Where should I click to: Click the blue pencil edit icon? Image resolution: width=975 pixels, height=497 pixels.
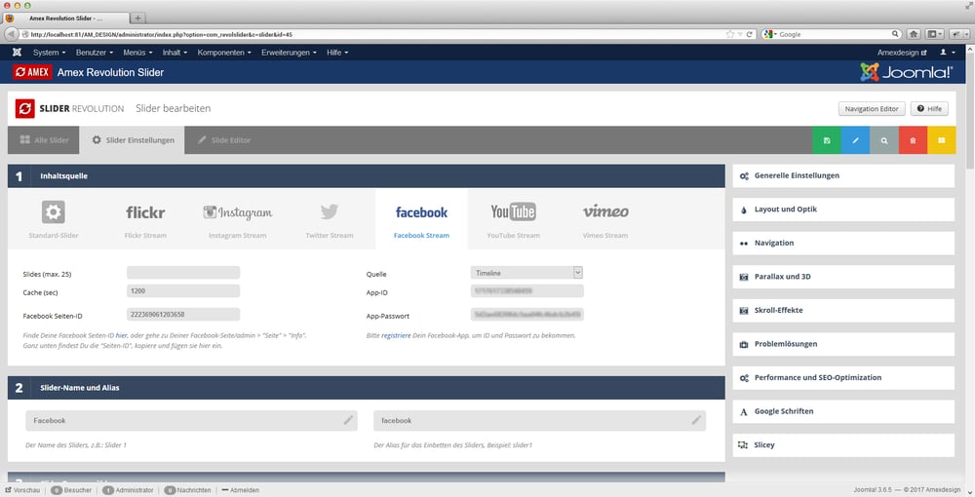[x=856, y=140]
